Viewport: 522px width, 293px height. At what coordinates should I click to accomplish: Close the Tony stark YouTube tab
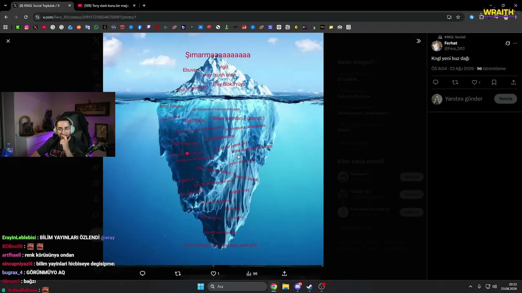click(134, 6)
